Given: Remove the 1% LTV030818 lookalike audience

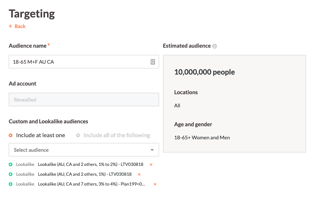Looking at the screenshot, I should tap(139, 175).
